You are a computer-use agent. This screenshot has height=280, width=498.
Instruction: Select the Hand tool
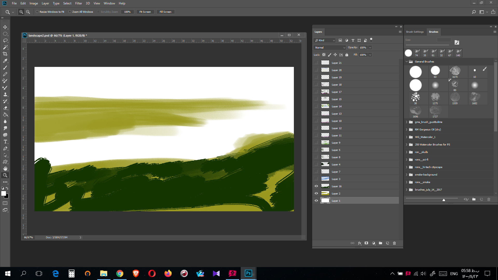point(5,169)
